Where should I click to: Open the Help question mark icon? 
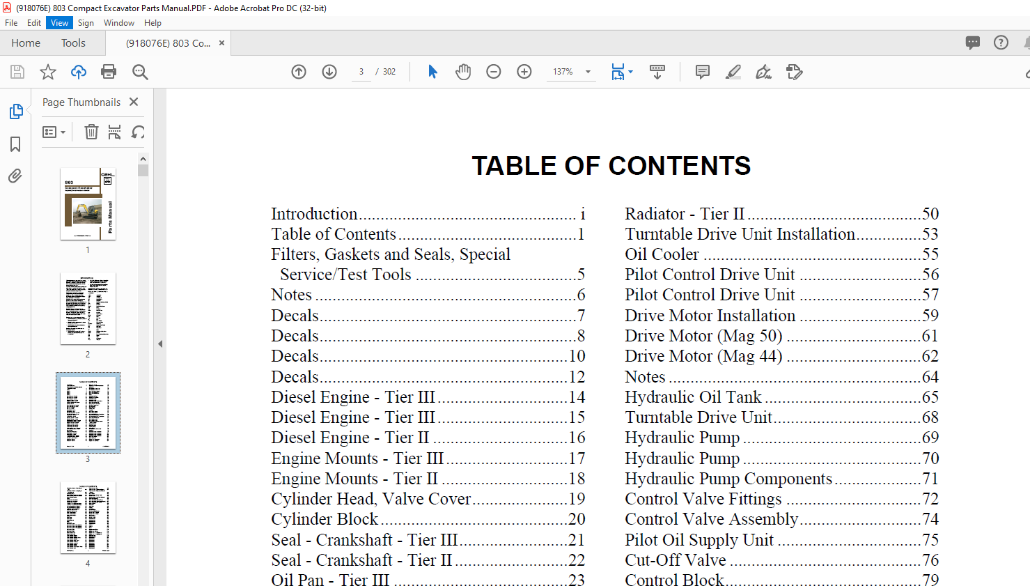pos(1001,43)
